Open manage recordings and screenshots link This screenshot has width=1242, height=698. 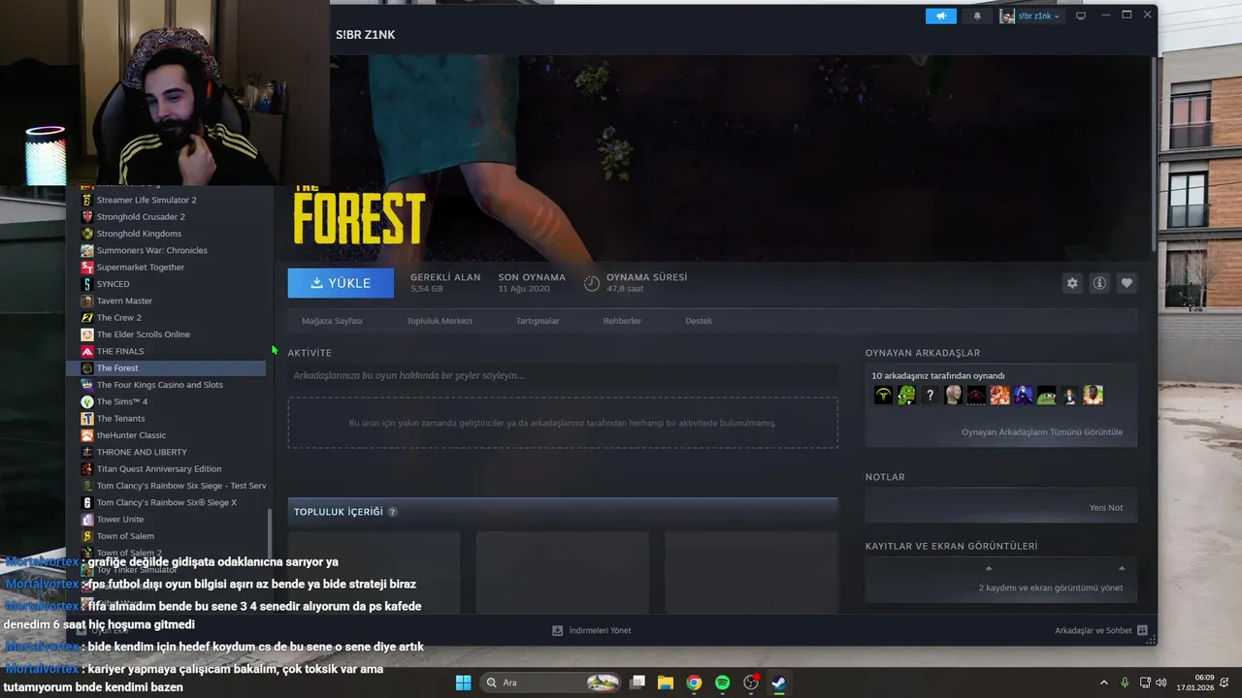click(x=1050, y=588)
